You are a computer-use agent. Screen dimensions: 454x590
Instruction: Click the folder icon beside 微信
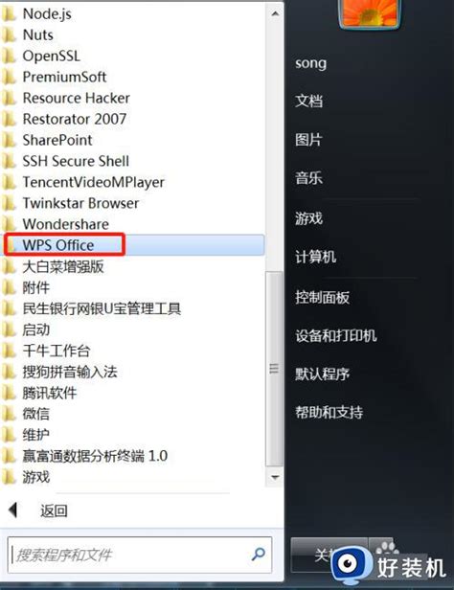pos(9,415)
